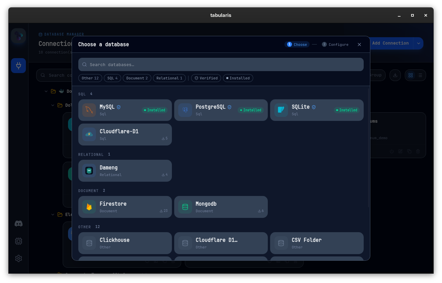Viewport: 442px width, 283px height.
Task: Choose the Dameng database icon
Action: [x=89, y=171]
